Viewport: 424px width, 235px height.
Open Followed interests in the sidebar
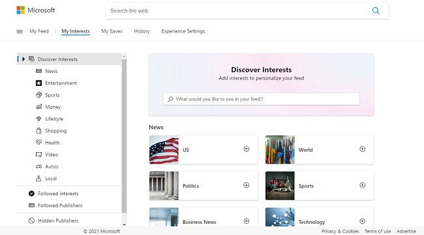58,193
